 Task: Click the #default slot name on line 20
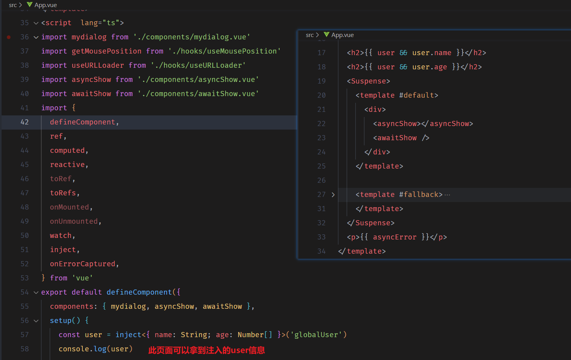416,95
